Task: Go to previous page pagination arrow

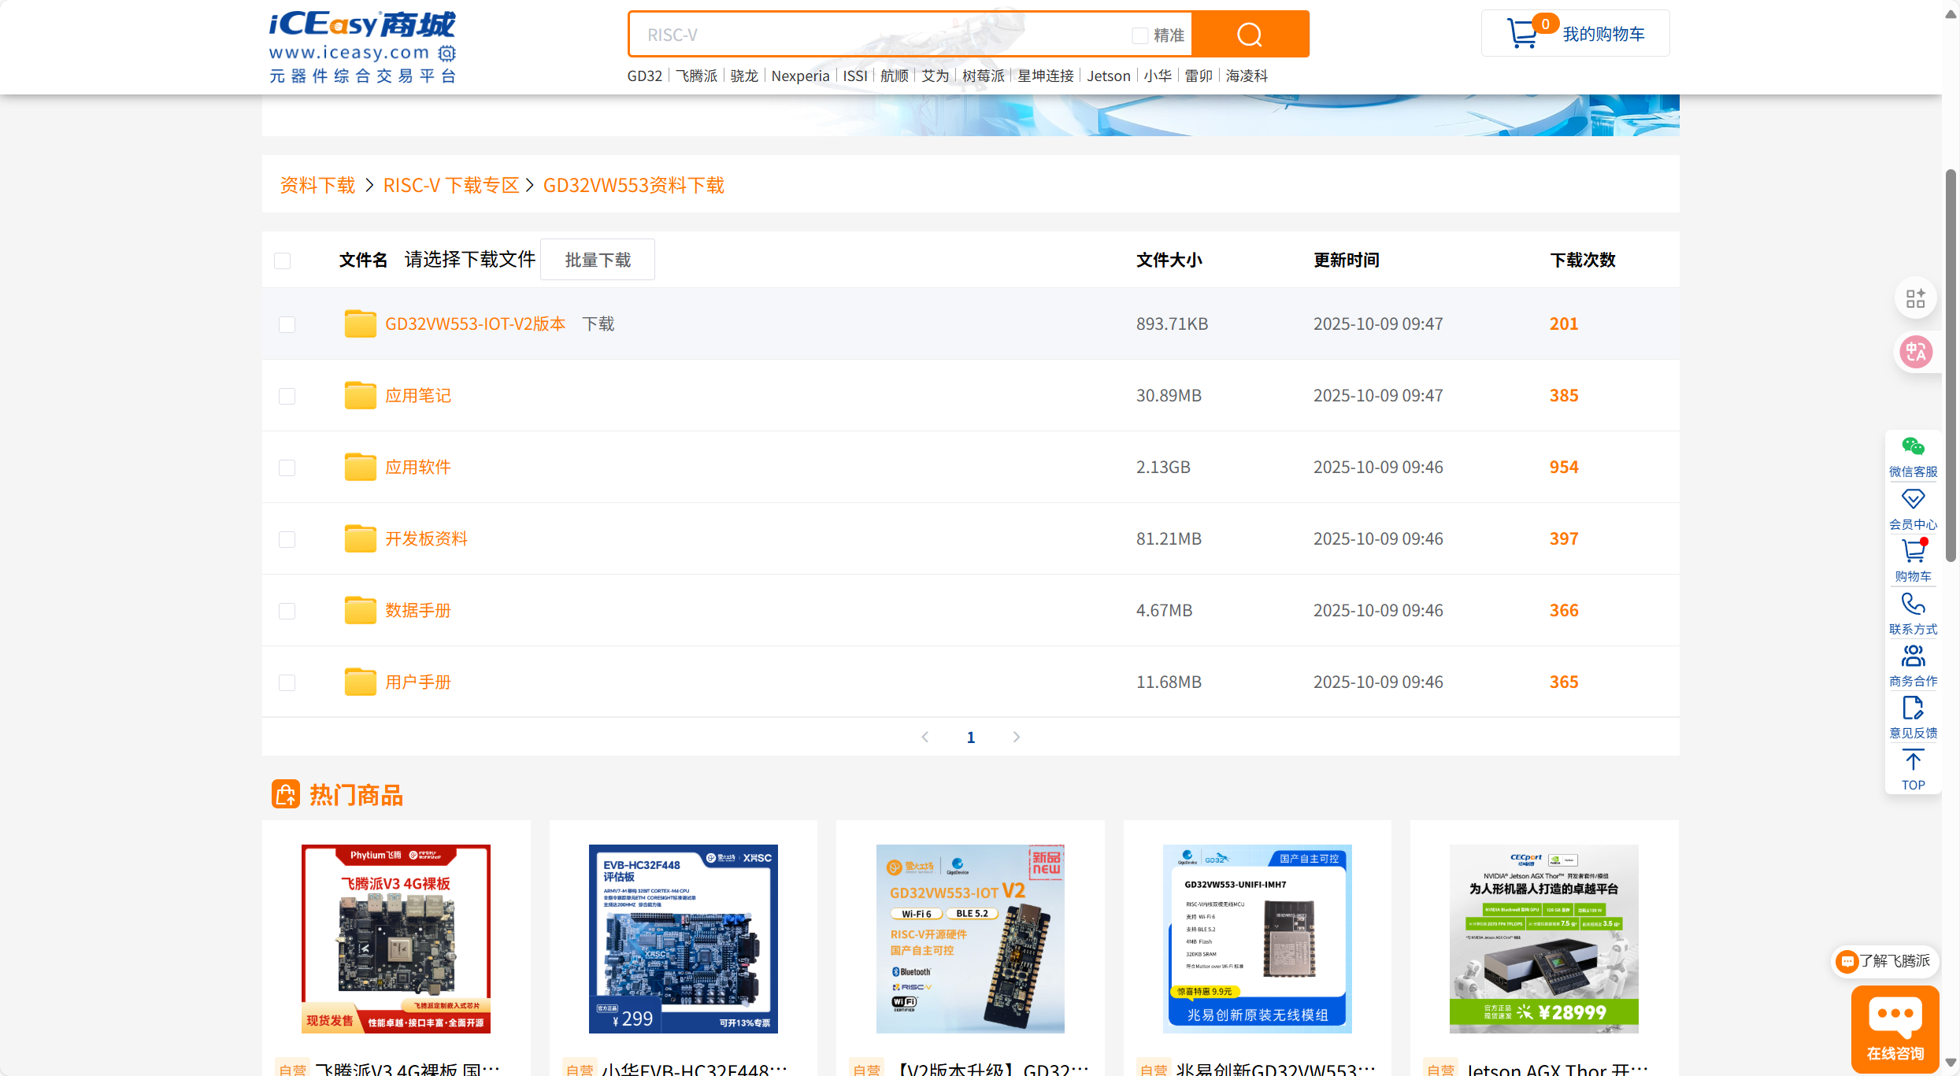Action: pyautogui.click(x=925, y=737)
